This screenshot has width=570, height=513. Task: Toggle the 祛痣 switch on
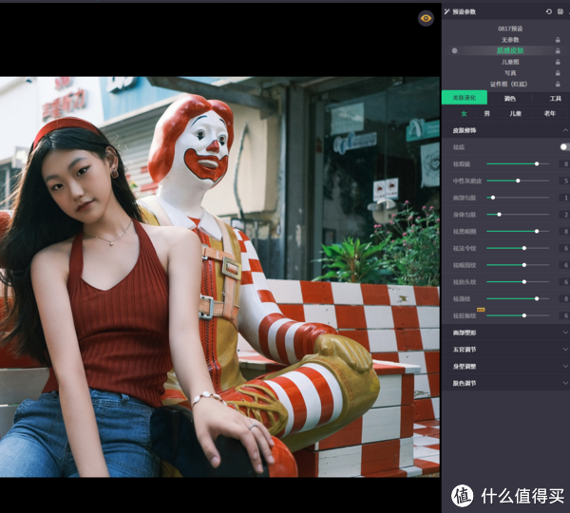click(x=565, y=147)
